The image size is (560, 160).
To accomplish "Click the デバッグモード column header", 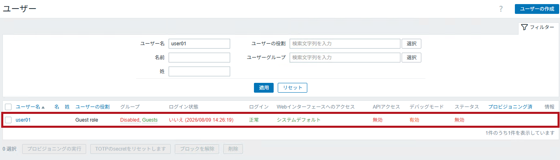I will click(427, 107).
